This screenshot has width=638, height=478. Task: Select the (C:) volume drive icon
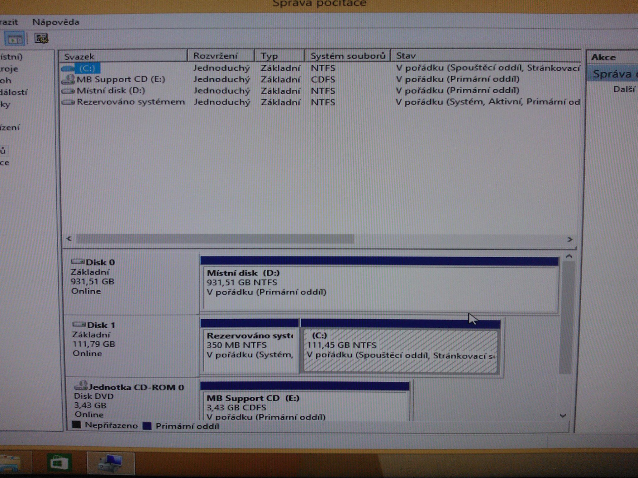(x=68, y=68)
